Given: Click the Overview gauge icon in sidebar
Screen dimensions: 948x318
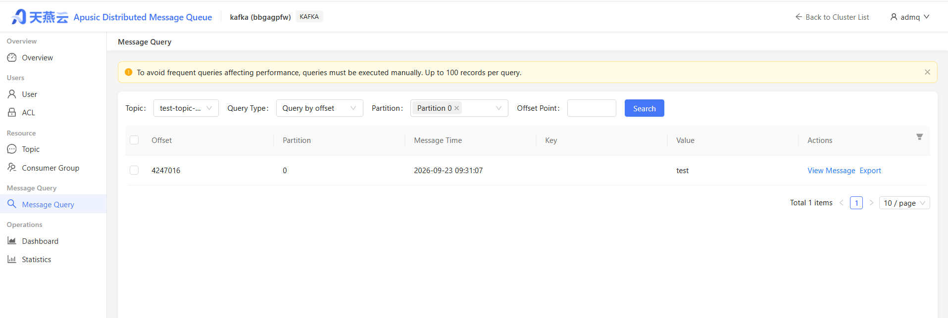Looking at the screenshot, I should 12,58.
